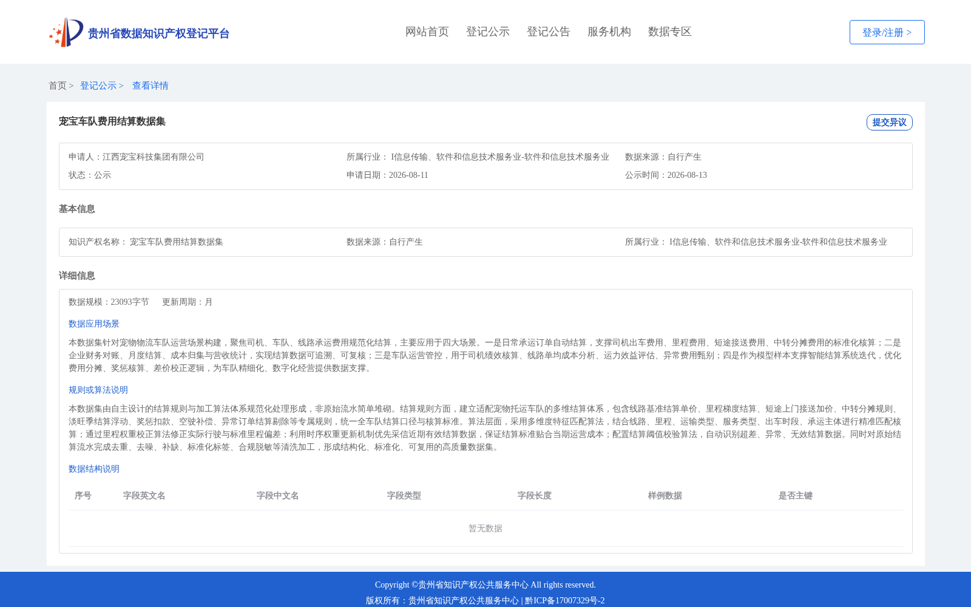Click the 字段类型 column header
This screenshot has width=971, height=607.
coord(404,495)
